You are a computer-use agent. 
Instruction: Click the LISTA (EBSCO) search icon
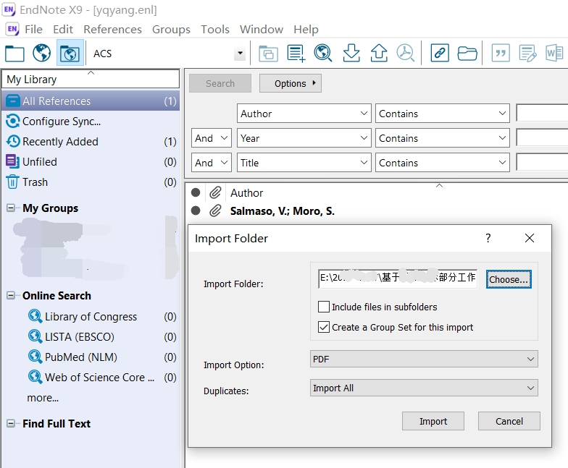[x=35, y=336]
